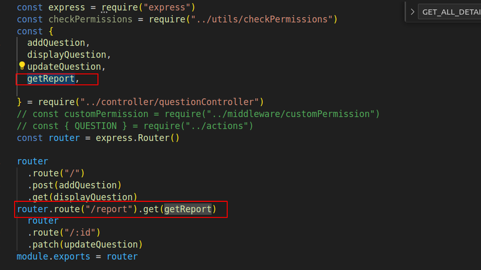Click getReport inside the .get() call
Viewport: 481px width, 270px height.
tap(187, 209)
